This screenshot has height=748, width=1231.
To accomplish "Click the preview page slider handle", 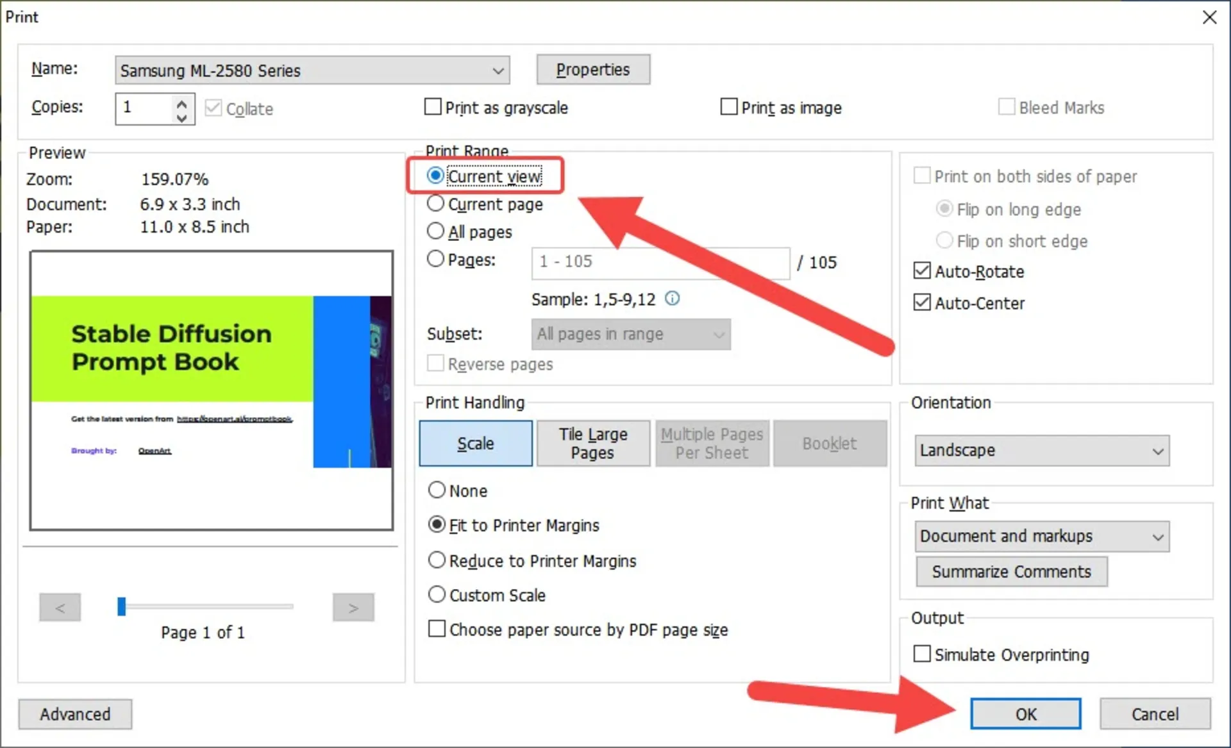I will [122, 606].
